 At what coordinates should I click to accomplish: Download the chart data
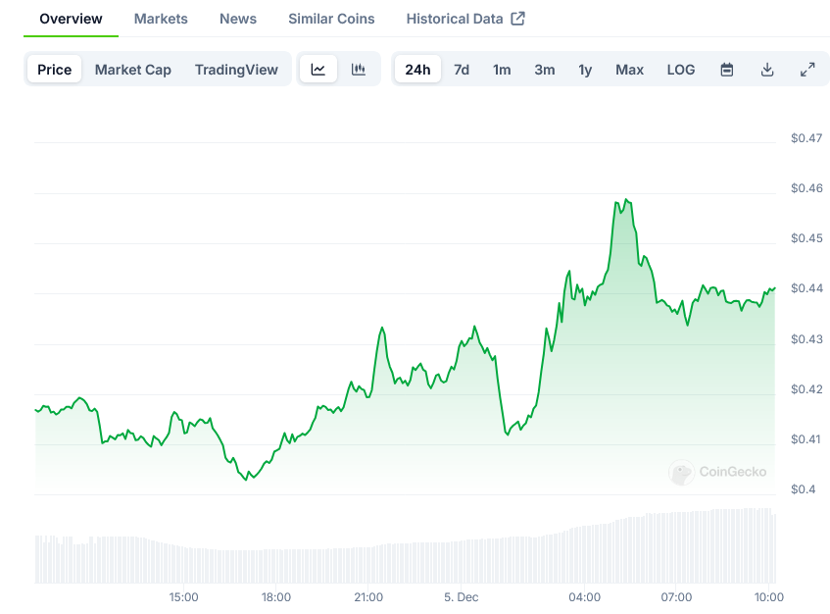point(767,70)
